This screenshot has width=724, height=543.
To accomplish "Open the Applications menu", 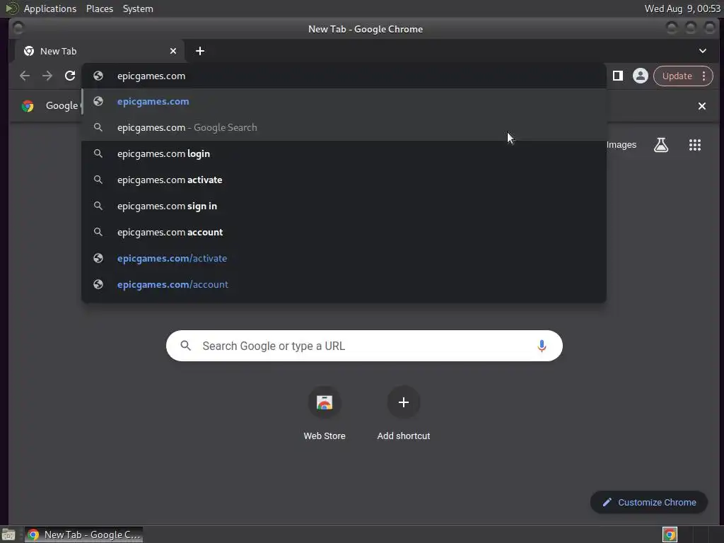I will (50, 8).
